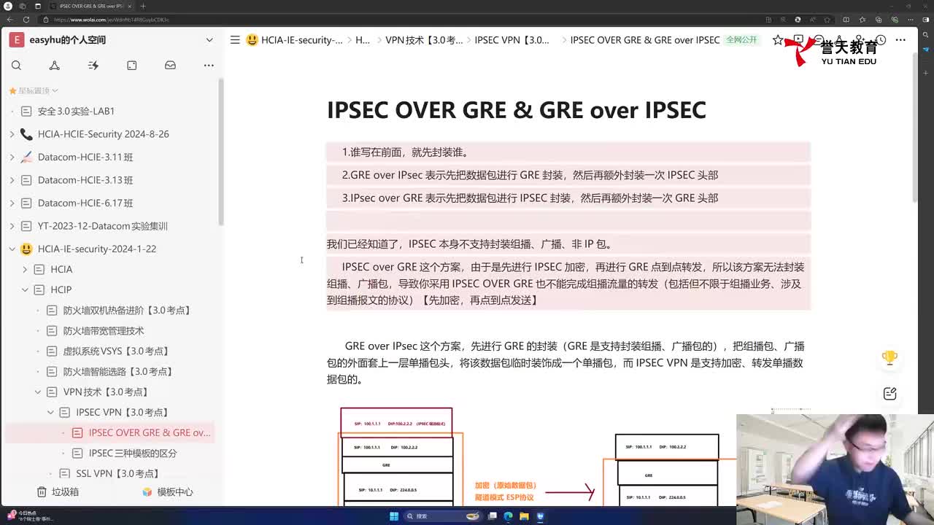This screenshot has height=525, width=934.
Task: Open 模板中心 template center
Action: pyautogui.click(x=168, y=492)
